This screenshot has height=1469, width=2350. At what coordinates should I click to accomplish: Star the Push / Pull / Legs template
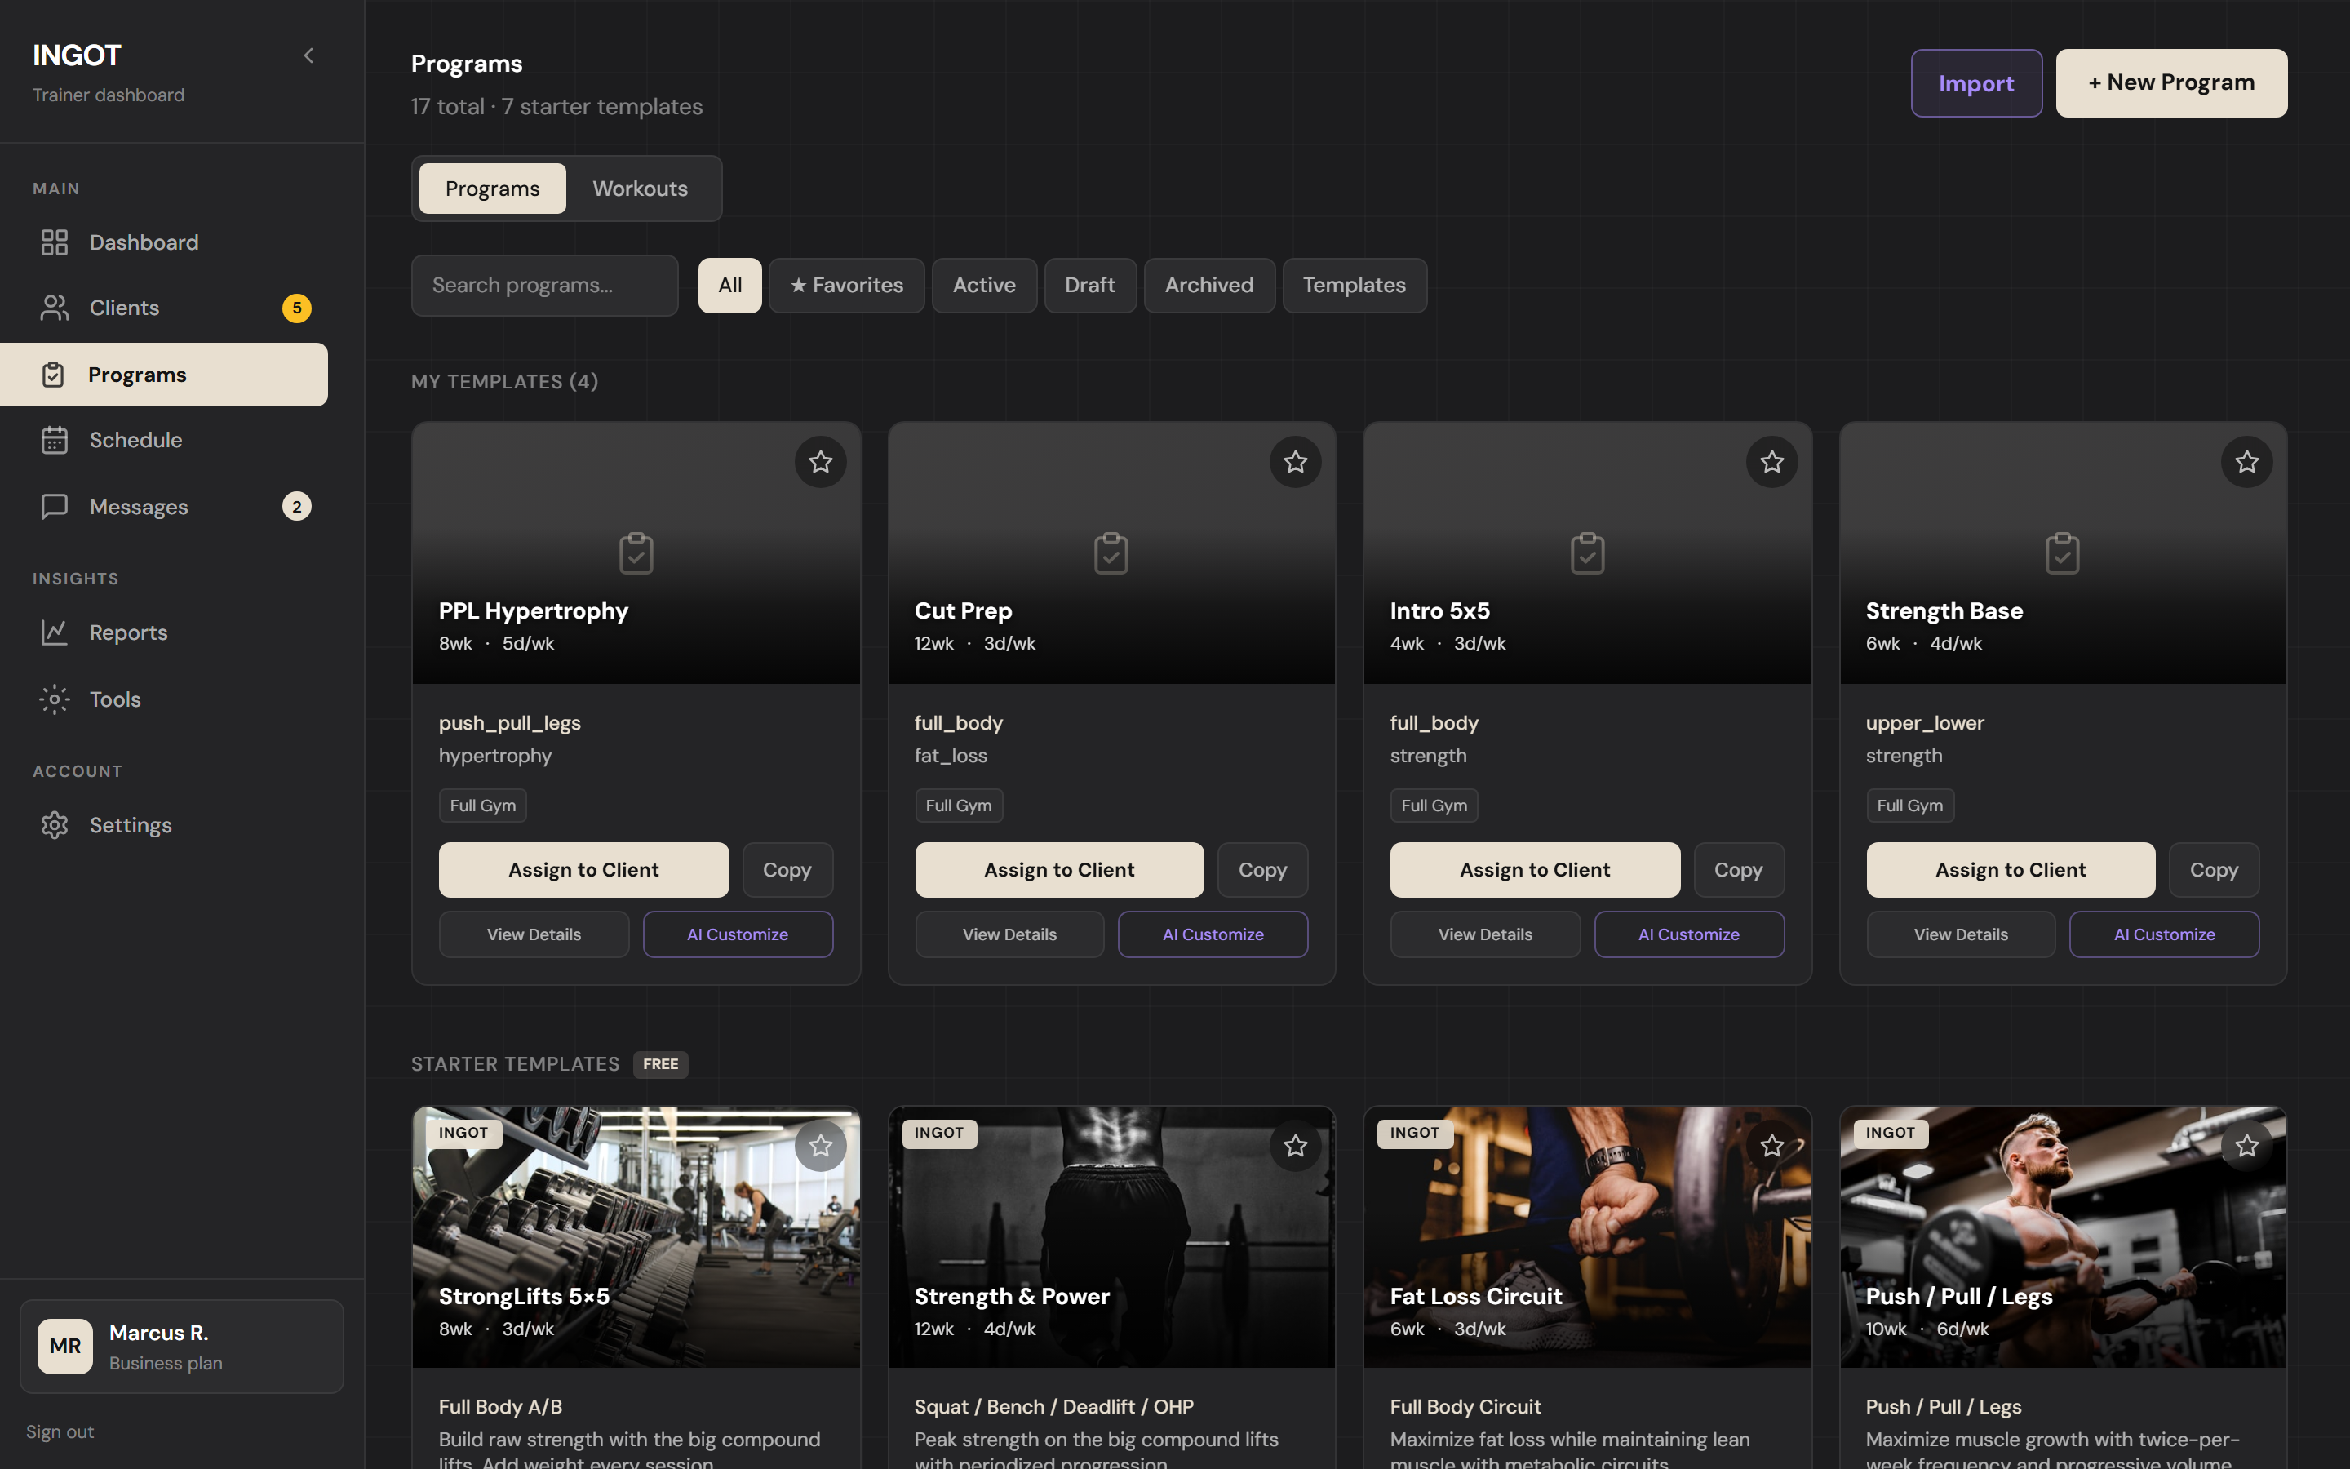pos(2247,1146)
